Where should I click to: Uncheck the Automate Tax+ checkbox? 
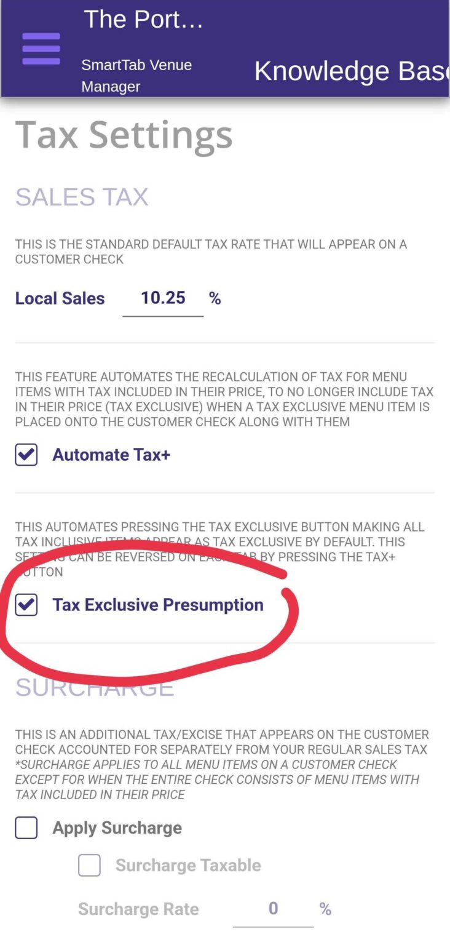click(x=26, y=455)
